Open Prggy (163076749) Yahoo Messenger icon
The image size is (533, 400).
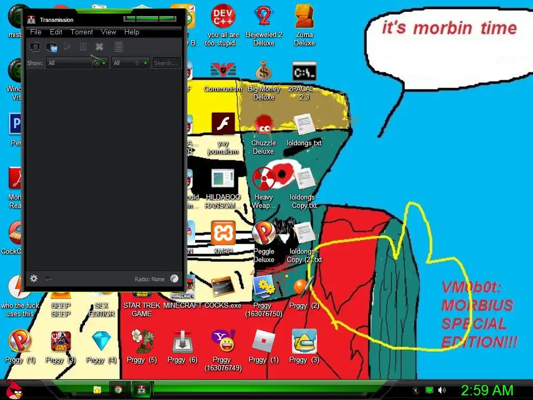[x=223, y=351]
